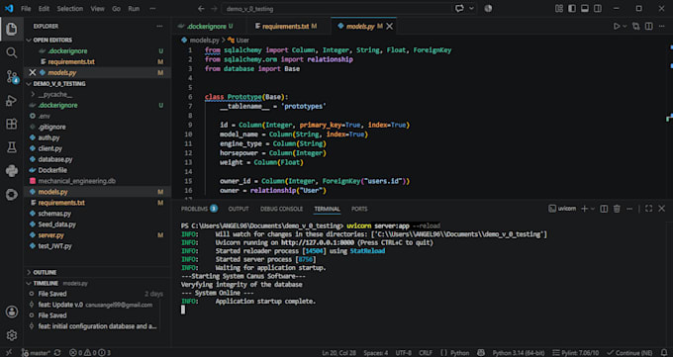This screenshot has width=673, height=357.
Task: Open the Run menu
Action: coord(134,9)
